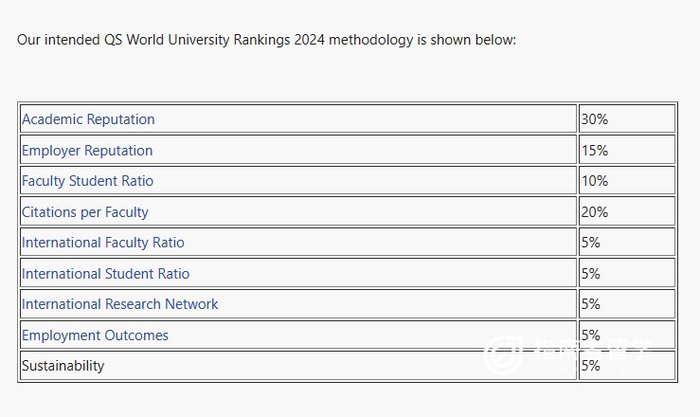Open the Academic Reputation link
Image resolution: width=700 pixels, height=417 pixels.
pos(88,119)
